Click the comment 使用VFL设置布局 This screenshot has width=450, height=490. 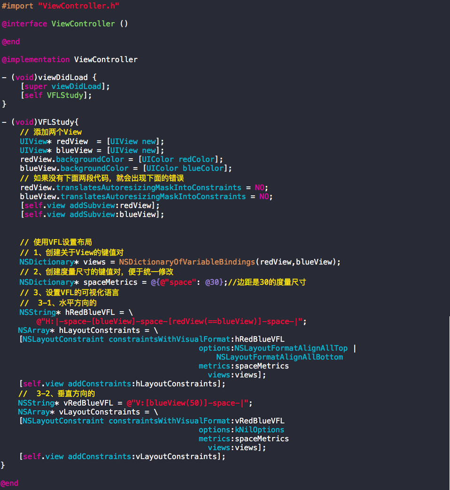[56, 242]
